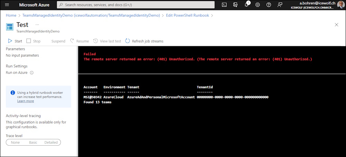Click the Activity-level tracing heading
The image size is (346, 157).
tap(24, 116)
